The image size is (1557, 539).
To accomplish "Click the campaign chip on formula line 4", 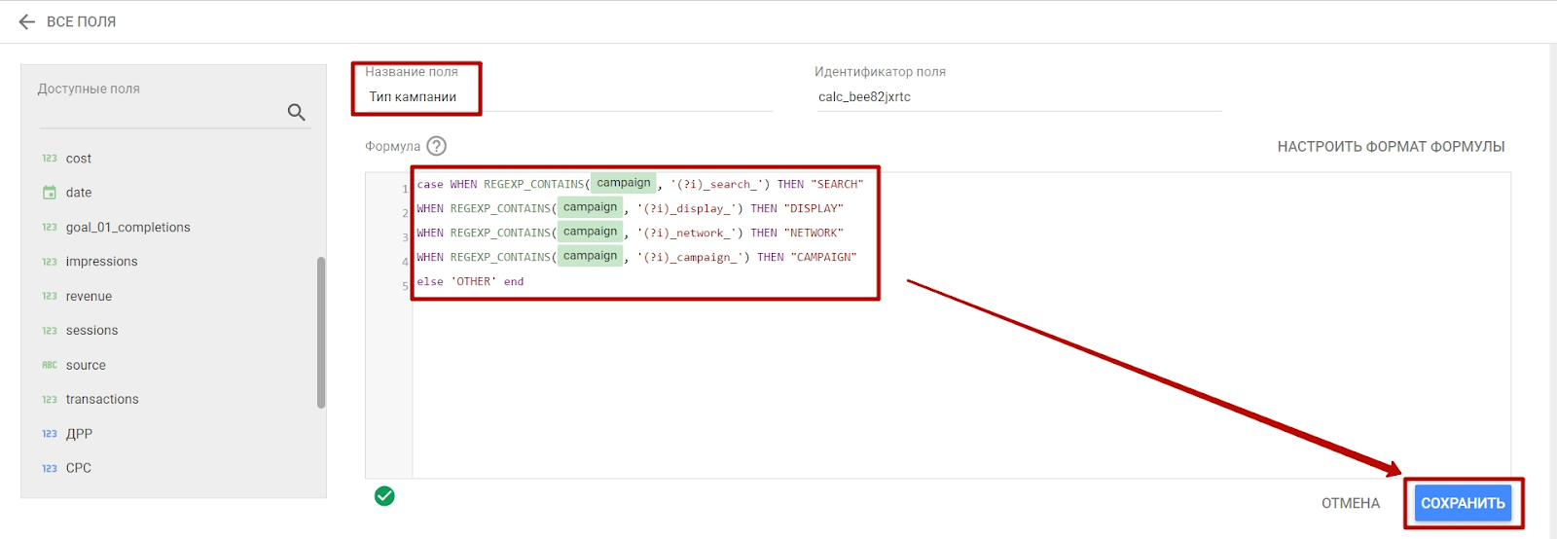I will coord(590,256).
